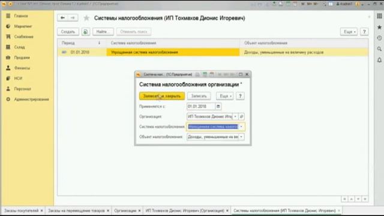Open the Администрирование section
This screenshot has width=384, height=216.
(x=31, y=99)
